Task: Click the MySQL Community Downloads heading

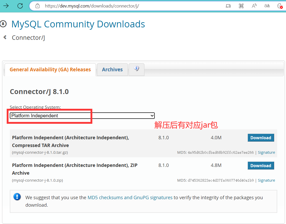Action: [78, 24]
